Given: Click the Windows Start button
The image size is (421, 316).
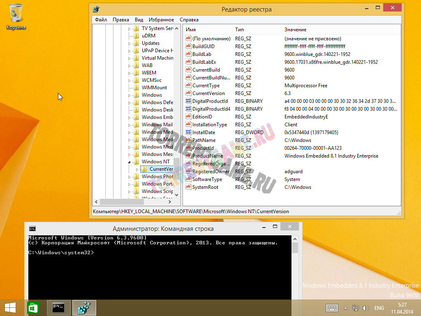Looking at the screenshot, I should tap(10, 308).
